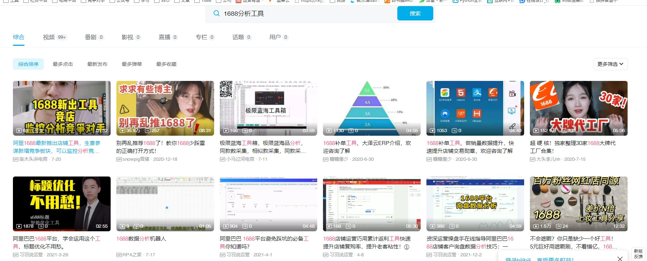The width and height of the screenshot is (647, 261).
Task: Open the 别再乱推1688了 video thumbnail
Action: [165, 108]
